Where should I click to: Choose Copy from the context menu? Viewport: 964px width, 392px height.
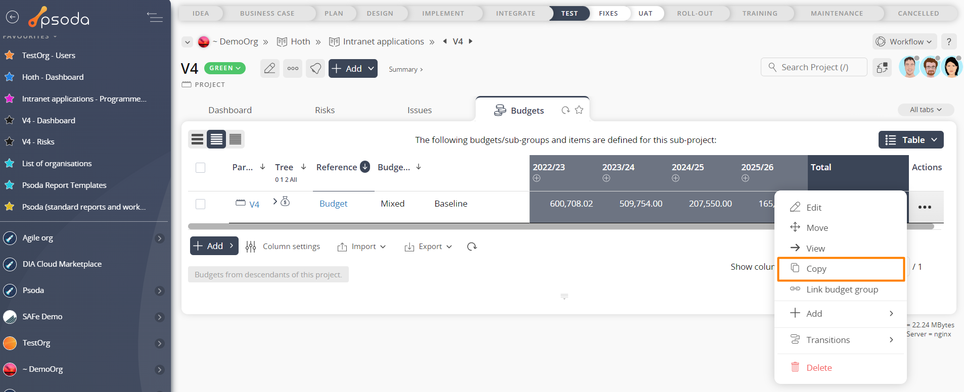click(x=841, y=269)
